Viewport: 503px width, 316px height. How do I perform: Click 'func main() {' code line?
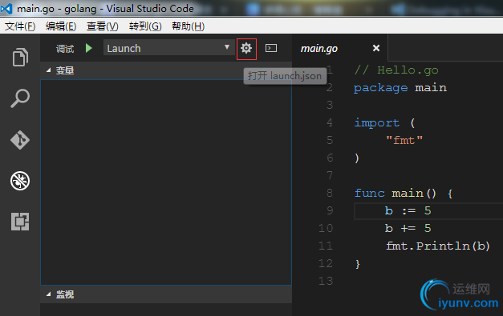[404, 193]
